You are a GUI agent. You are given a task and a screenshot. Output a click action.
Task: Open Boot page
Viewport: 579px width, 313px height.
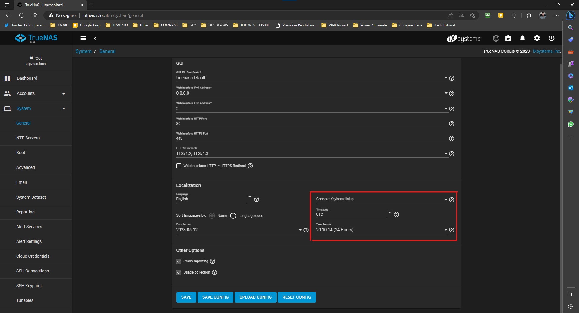[36, 153]
